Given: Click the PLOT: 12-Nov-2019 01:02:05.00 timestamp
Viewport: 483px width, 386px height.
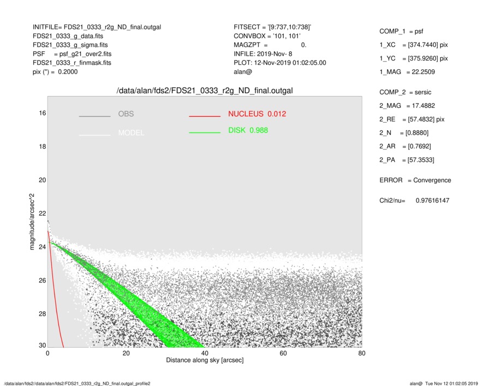Looking at the screenshot, I should tap(279, 63).
